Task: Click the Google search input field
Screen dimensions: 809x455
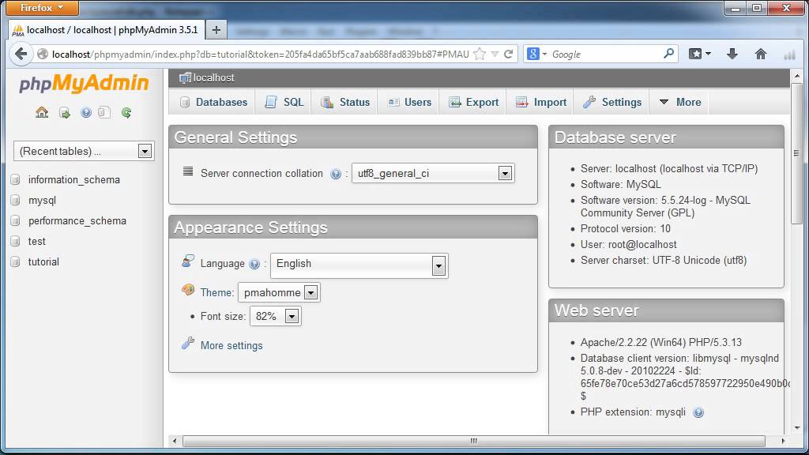Action: tap(606, 54)
